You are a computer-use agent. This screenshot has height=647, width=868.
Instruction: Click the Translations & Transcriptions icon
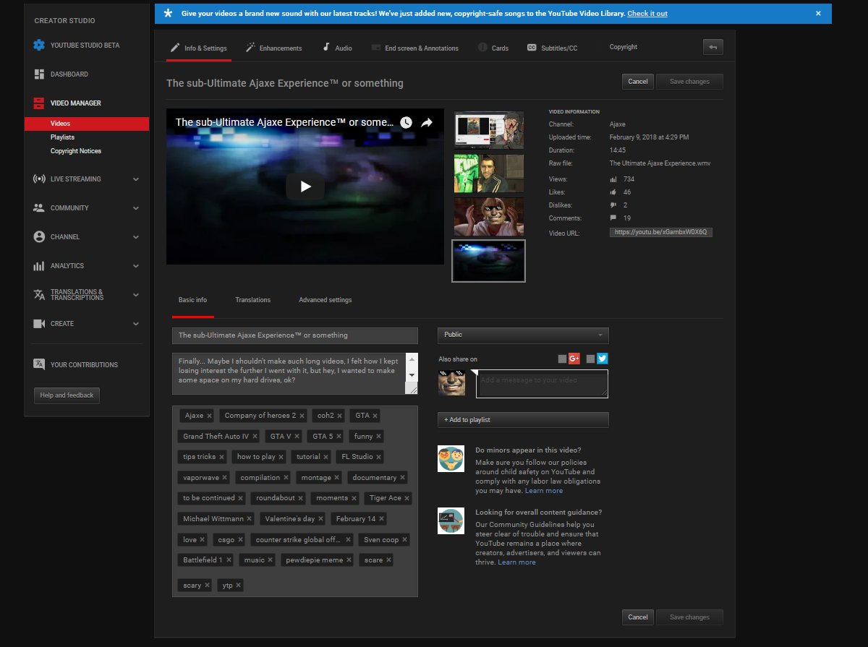point(39,294)
